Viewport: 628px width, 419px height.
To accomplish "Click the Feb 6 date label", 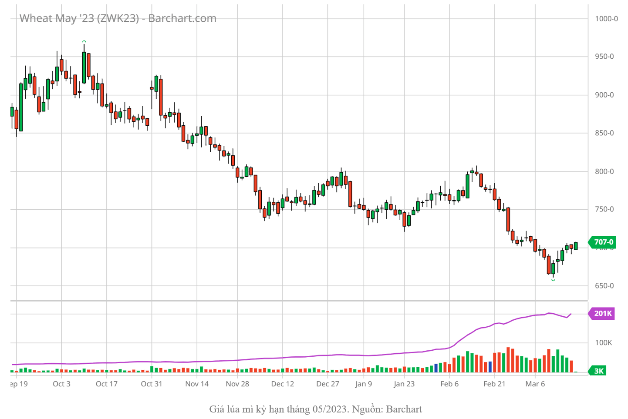I will coord(449,384).
